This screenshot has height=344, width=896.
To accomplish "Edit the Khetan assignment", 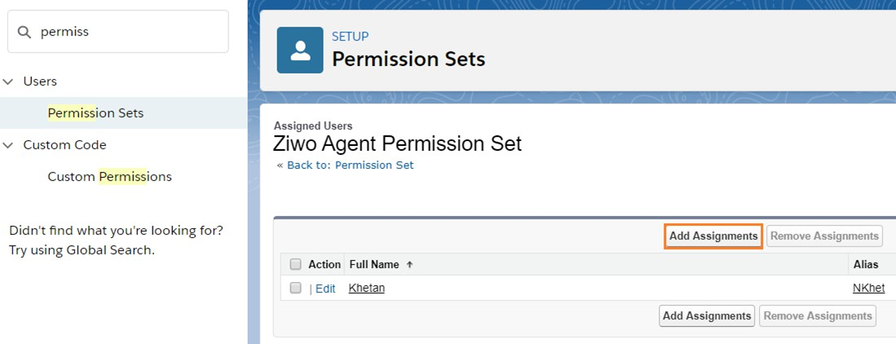I will tap(325, 289).
